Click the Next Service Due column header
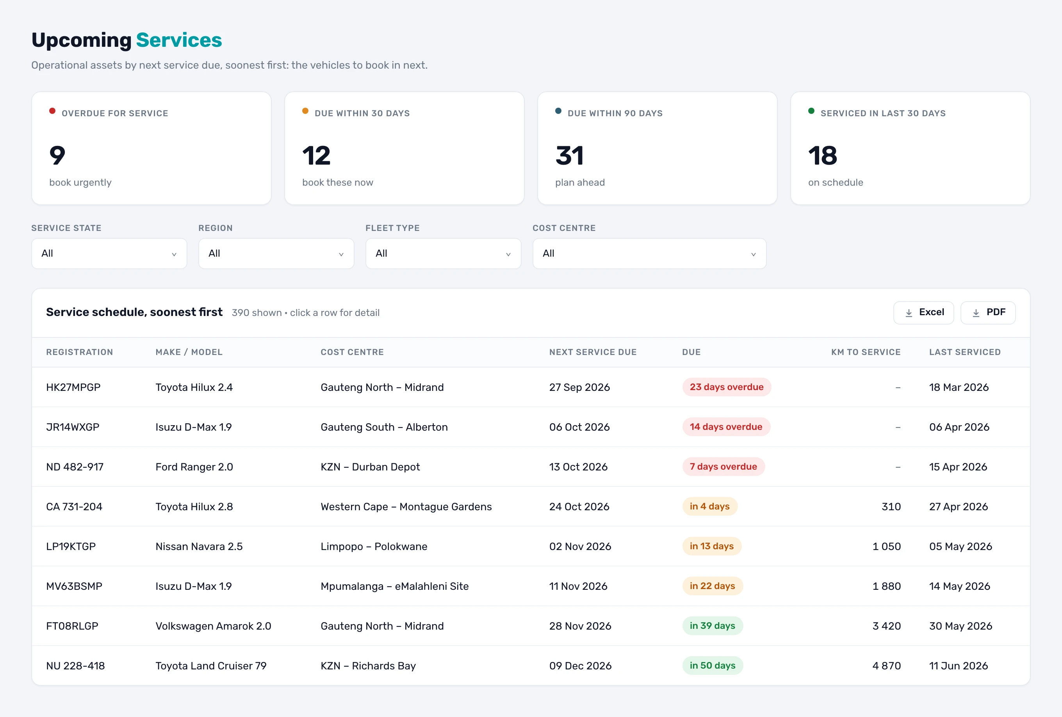1062x717 pixels. click(x=593, y=352)
